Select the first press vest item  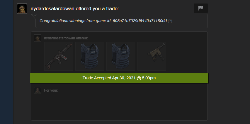(90, 56)
